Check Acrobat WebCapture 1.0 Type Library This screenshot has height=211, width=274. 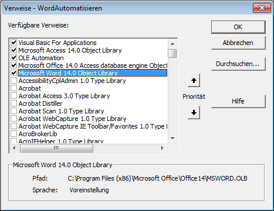click(13, 119)
